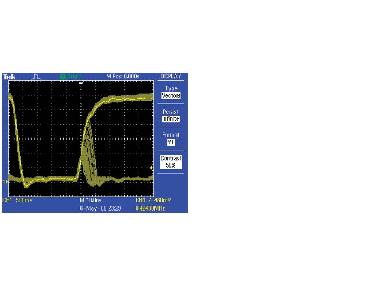The height and width of the screenshot is (290, 385).
Task: Click the Persist menu label
Action: click(171, 112)
